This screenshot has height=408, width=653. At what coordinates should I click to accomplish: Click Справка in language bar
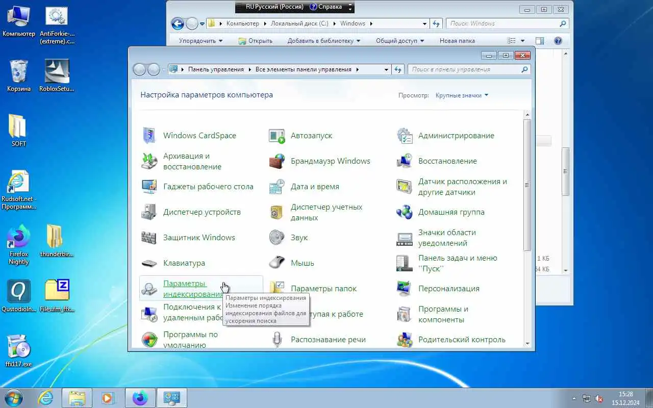(327, 7)
